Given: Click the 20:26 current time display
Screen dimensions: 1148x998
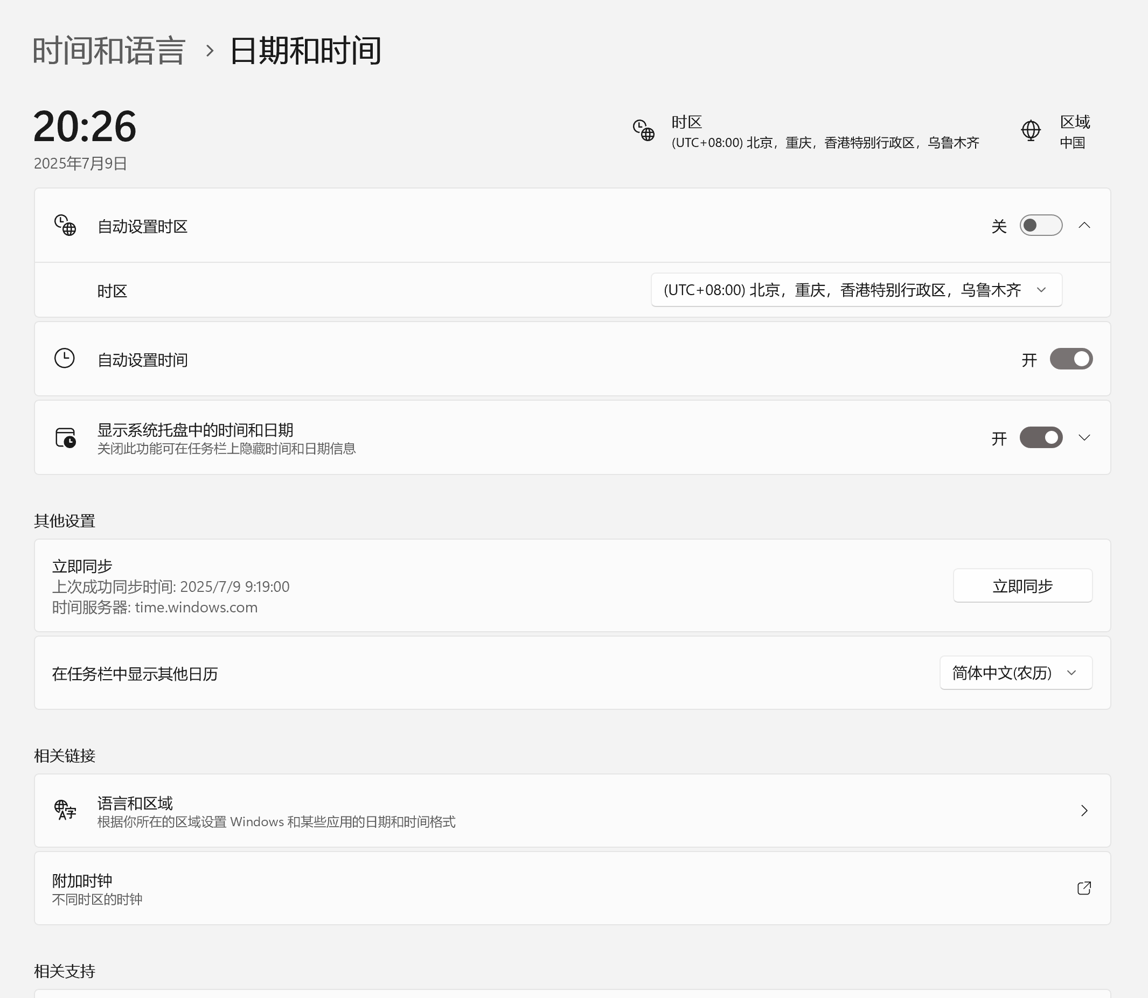Looking at the screenshot, I should tap(85, 127).
